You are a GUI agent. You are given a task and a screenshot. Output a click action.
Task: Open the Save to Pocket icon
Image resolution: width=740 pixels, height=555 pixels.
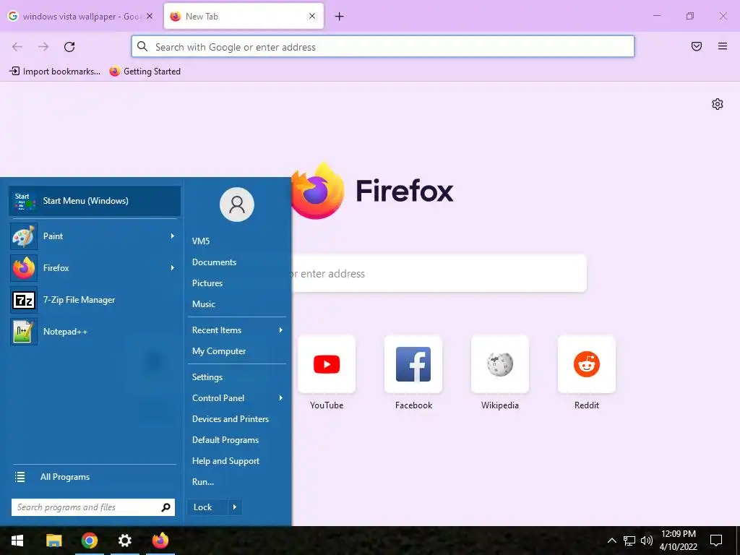pos(697,46)
